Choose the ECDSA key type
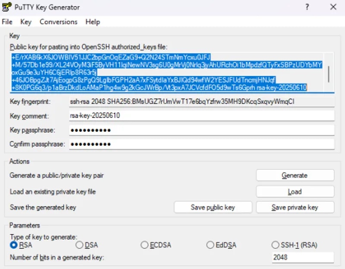The height and width of the screenshot is (269, 345). click(144, 244)
